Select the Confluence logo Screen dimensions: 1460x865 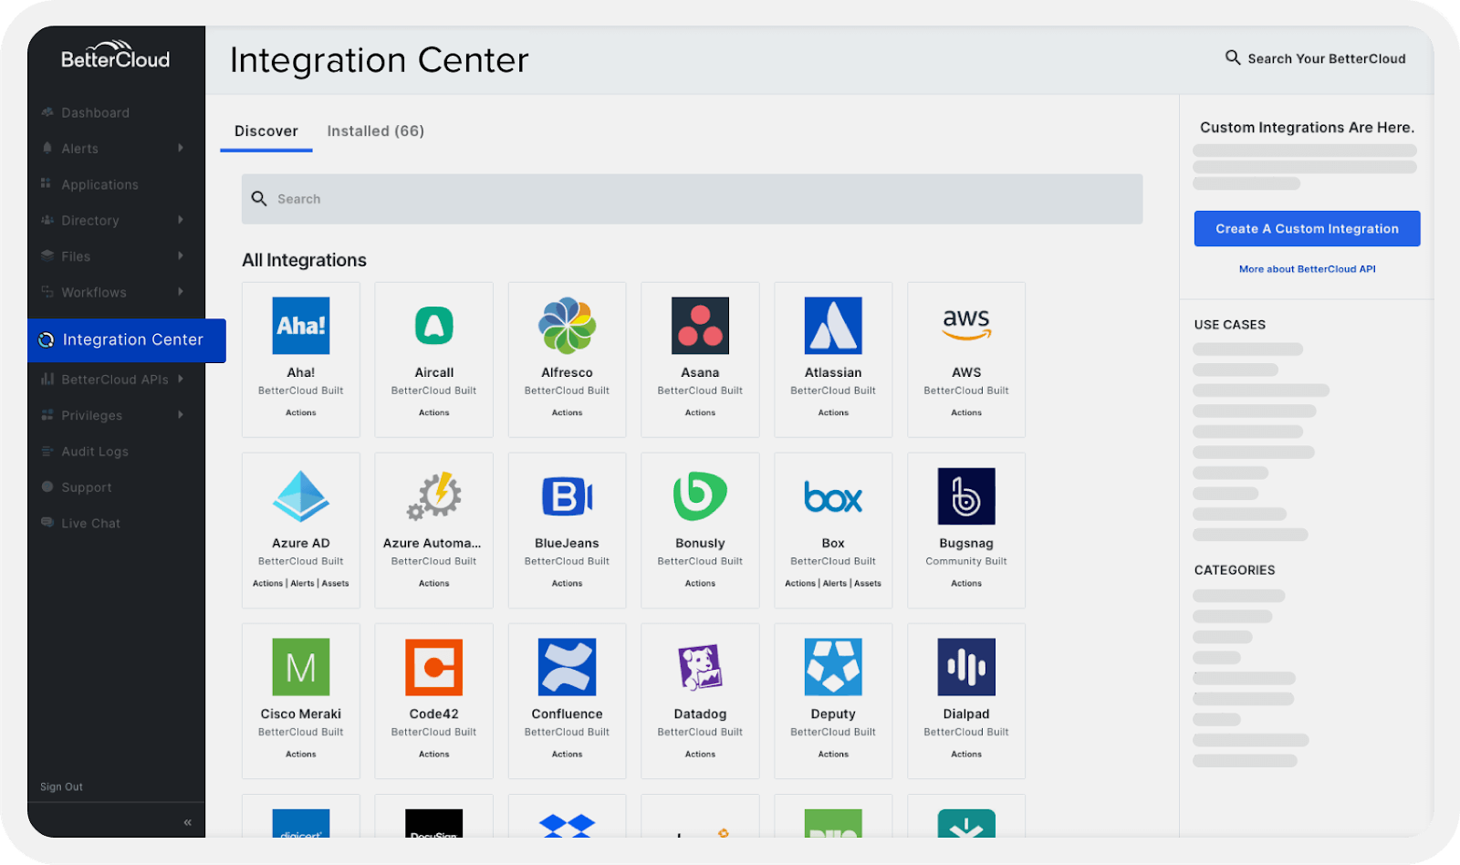tap(568, 667)
